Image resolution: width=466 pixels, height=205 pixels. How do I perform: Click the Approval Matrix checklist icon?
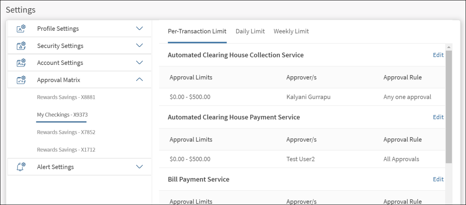pyautogui.click(x=21, y=80)
